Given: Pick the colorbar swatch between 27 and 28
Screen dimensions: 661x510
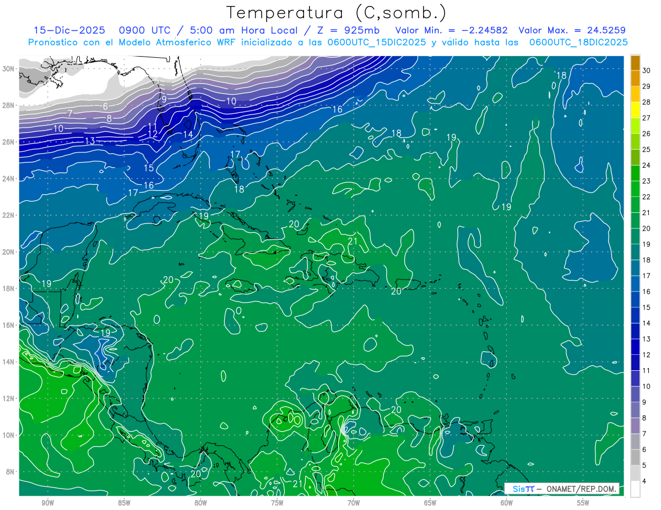Looking at the screenshot, I should coord(635,109).
